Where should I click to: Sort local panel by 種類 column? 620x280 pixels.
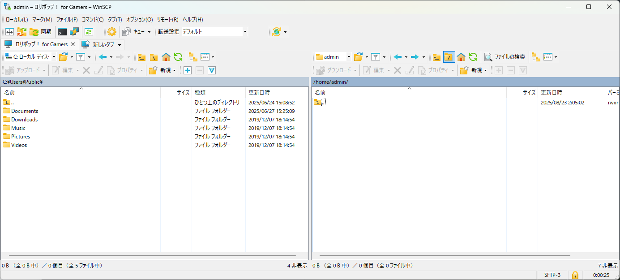pyautogui.click(x=218, y=92)
